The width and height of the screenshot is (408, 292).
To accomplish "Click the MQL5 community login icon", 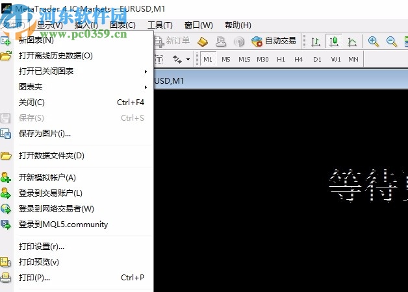I will pyautogui.click(x=5, y=225).
